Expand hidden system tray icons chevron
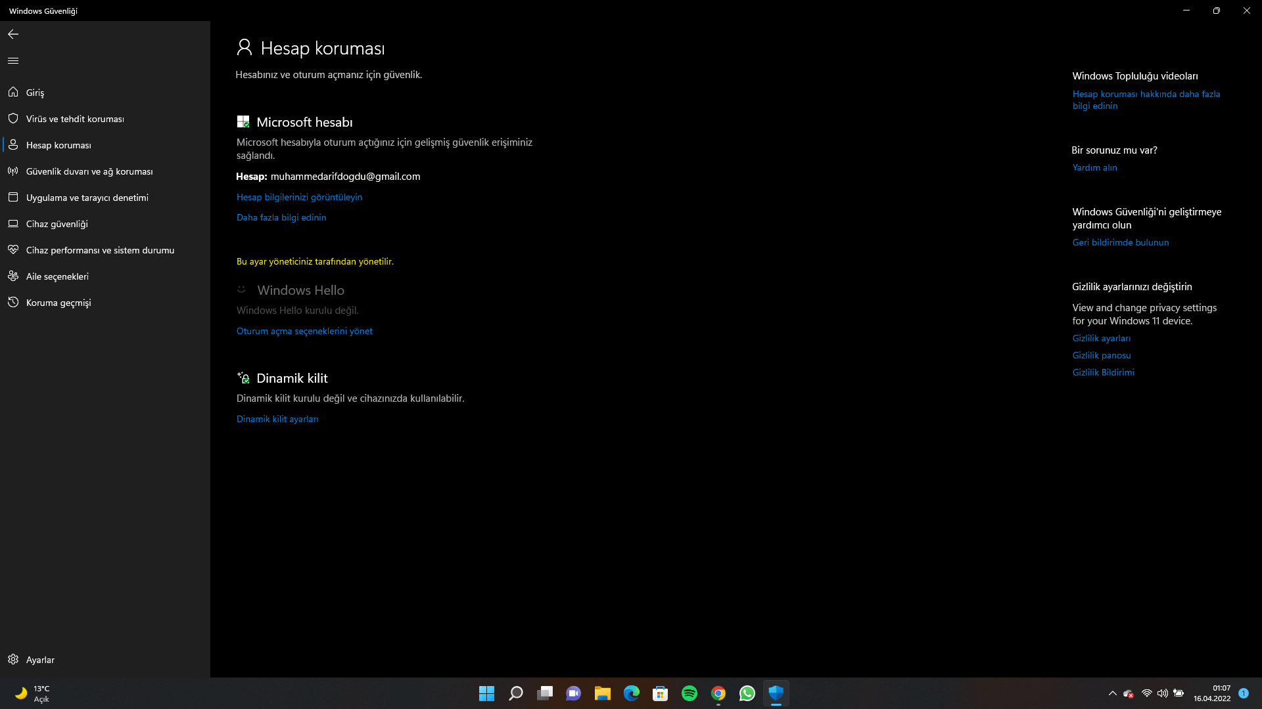Image resolution: width=1262 pixels, height=709 pixels. 1112,693
